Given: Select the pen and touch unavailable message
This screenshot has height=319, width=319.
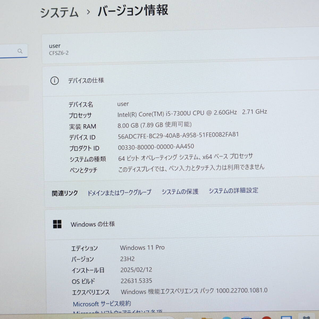Looking at the screenshot, I should [x=191, y=168].
